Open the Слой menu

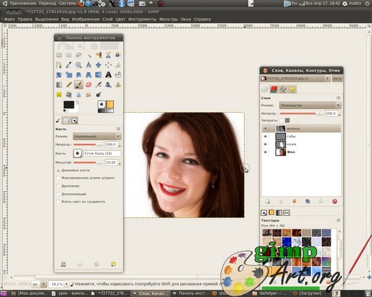tap(108, 19)
